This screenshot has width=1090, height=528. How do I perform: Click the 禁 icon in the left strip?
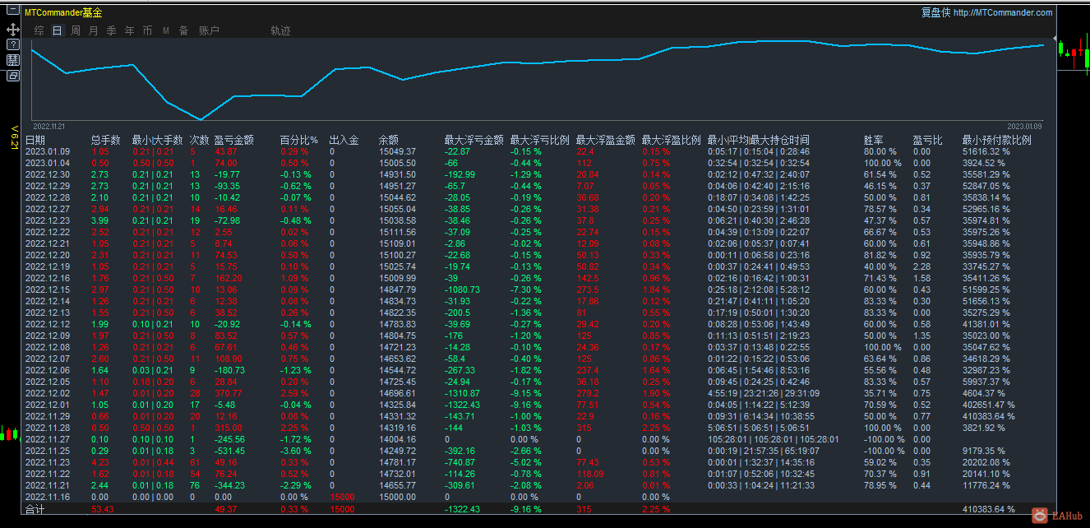pyautogui.click(x=12, y=60)
